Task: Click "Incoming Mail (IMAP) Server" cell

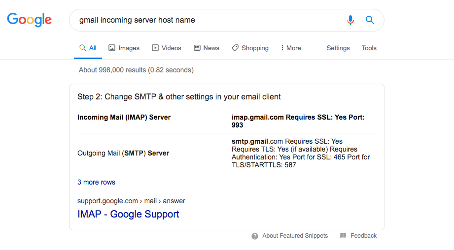Action: [124, 117]
